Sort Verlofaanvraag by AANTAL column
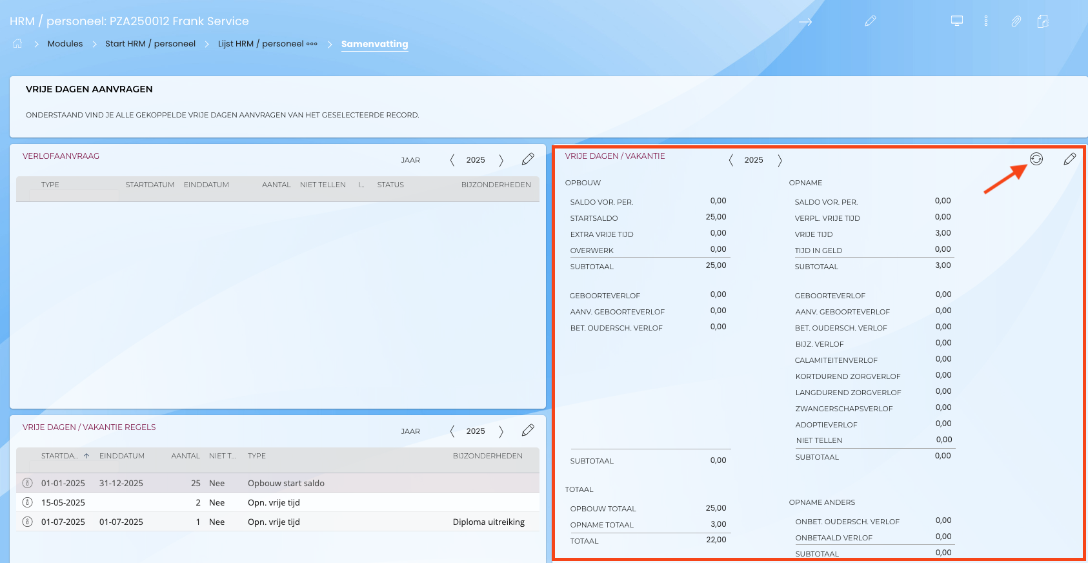 point(276,185)
